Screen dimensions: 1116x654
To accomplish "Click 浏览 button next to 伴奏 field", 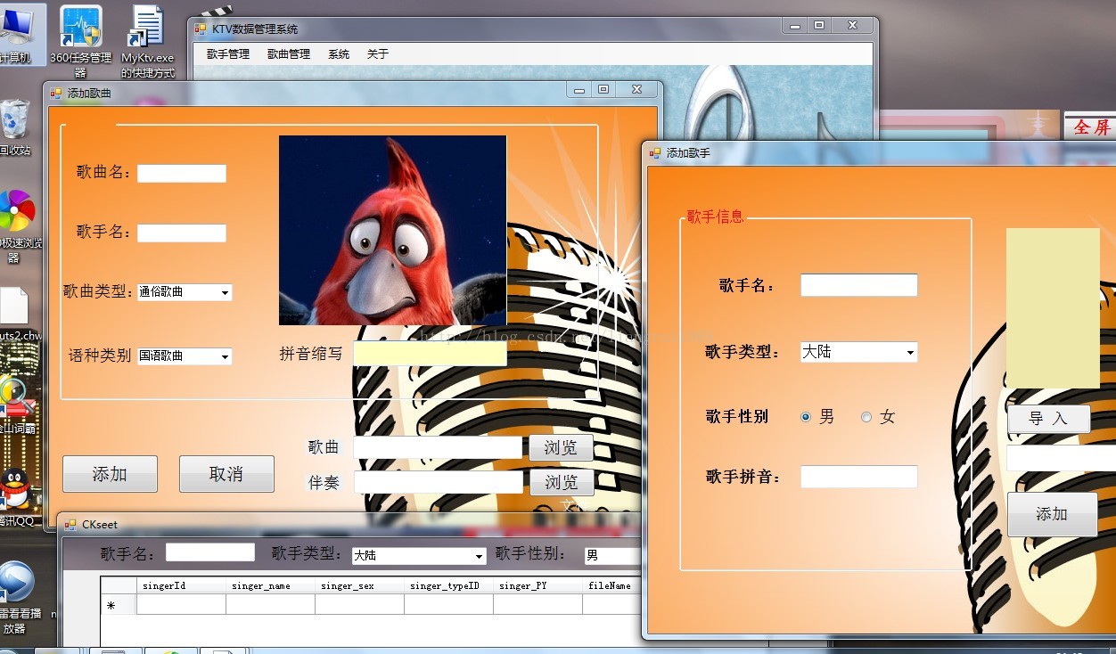I will click(x=562, y=482).
